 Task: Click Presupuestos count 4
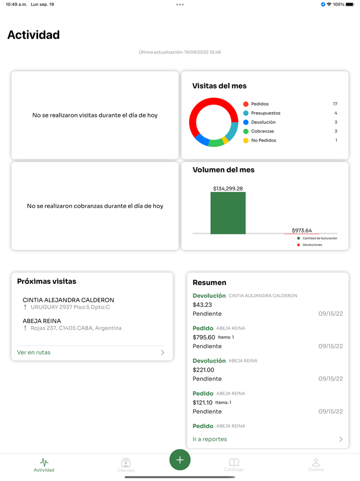point(336,113)
